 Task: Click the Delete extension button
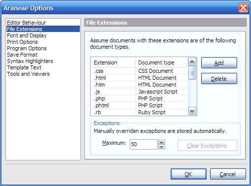[219, 79]
